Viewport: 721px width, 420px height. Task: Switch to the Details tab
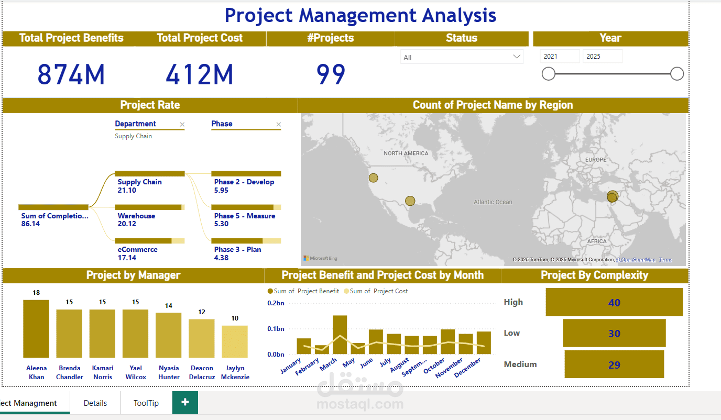95,403
